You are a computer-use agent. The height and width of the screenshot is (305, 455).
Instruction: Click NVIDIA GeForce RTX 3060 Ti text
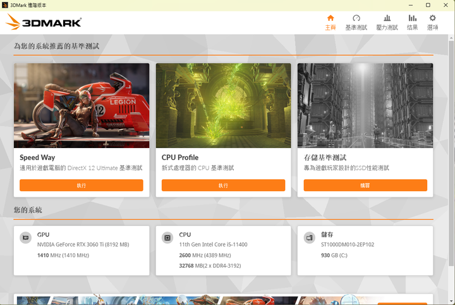coord(83,245)
